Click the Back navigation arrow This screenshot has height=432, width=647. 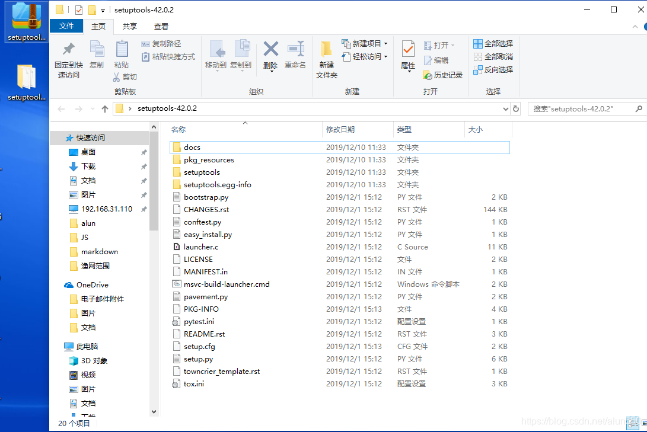coord(61,109)
